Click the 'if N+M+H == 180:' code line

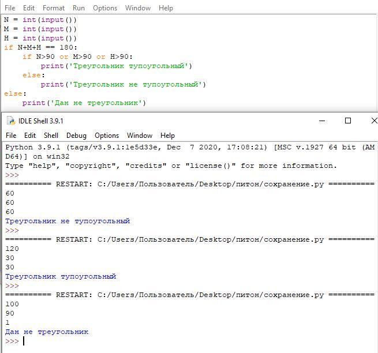(40, 47)
